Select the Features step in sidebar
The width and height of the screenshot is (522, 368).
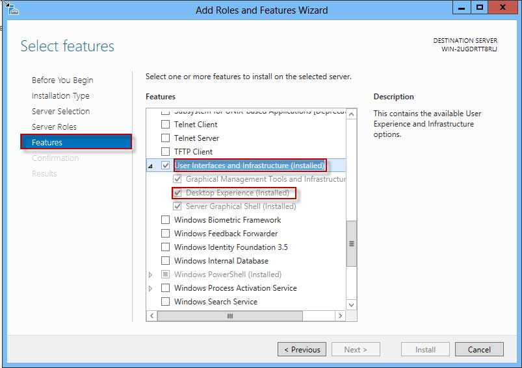click(76, 142)
